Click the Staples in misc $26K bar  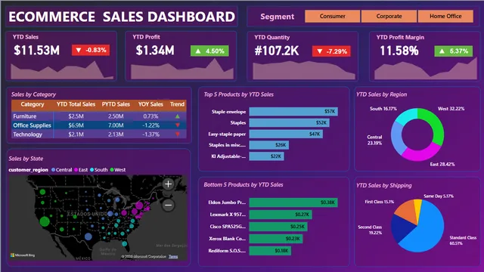point(269,145)
